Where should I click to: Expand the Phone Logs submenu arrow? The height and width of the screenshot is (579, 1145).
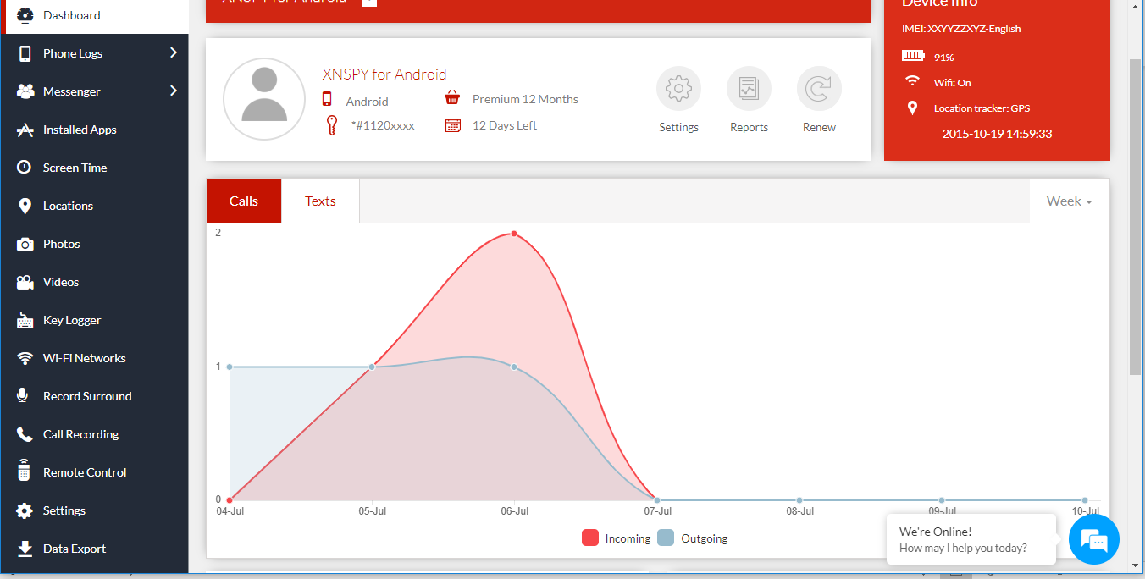pyautogui.click(x=174, y=52)
